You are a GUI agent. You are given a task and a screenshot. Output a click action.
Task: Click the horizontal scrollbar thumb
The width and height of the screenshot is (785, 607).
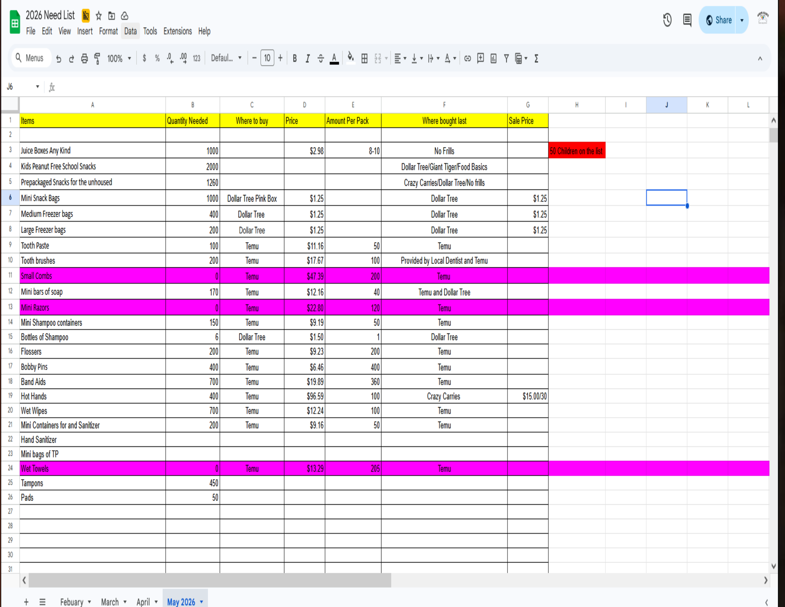pos(210,580)
